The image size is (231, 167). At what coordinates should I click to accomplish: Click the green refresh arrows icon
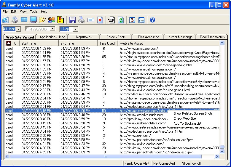tap(121, 20)
